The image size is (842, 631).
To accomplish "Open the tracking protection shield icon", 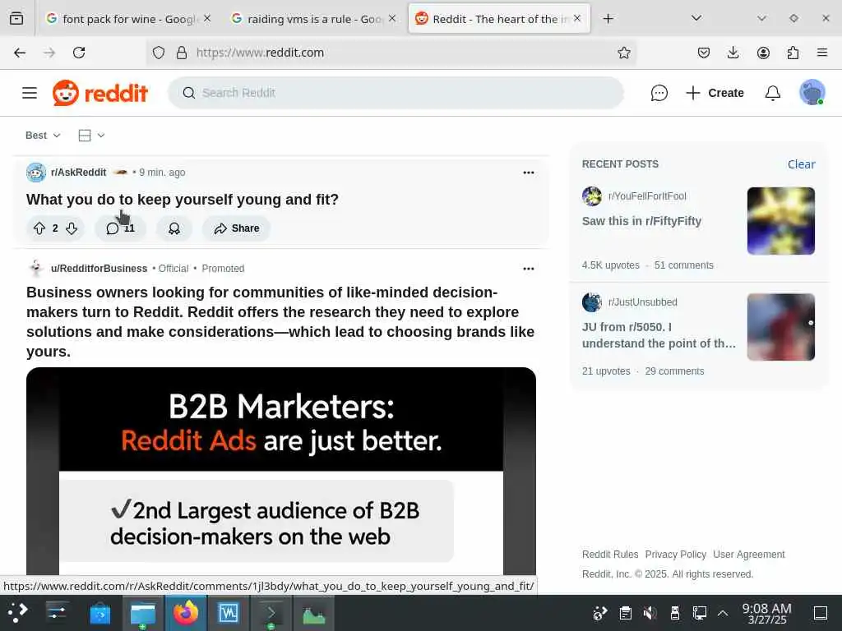I will tap(159, 53).
